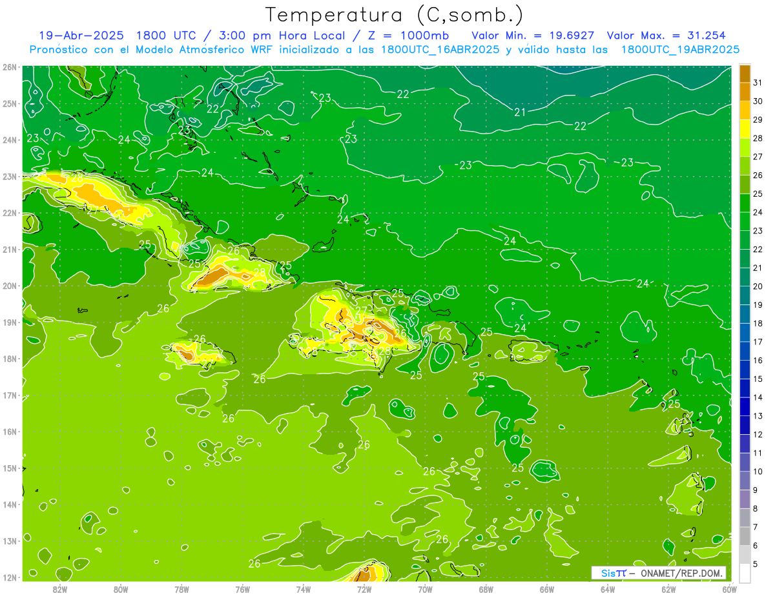The image size is (775, 598).
Task: Click the ONAMET/REP.DOM. credit box
Action: [x=658, y=573]
